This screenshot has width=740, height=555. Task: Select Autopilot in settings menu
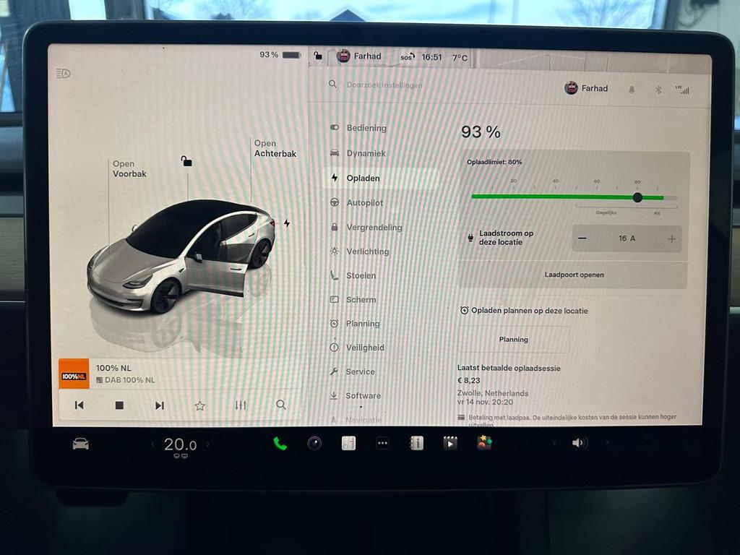point(364,203)
